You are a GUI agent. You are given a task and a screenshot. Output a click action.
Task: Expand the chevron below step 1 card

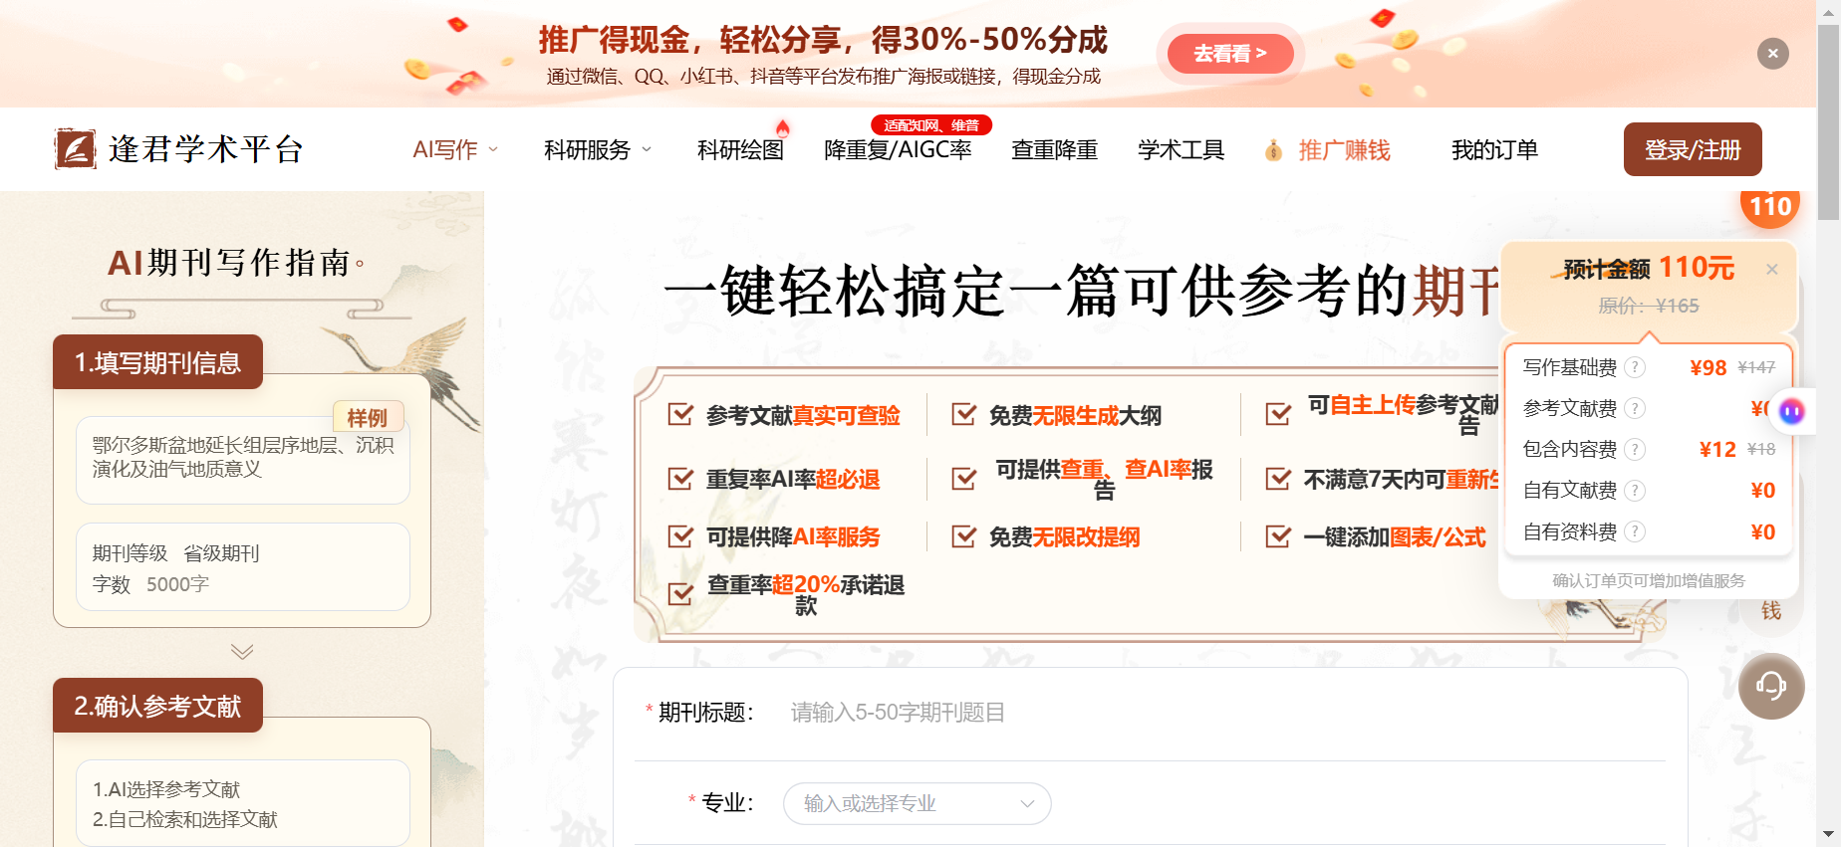242,652
